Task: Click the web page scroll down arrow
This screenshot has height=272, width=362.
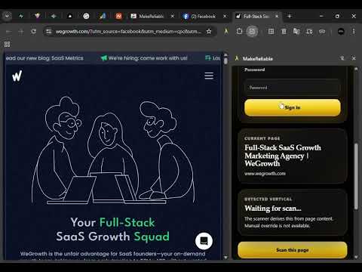Action: 225,257
